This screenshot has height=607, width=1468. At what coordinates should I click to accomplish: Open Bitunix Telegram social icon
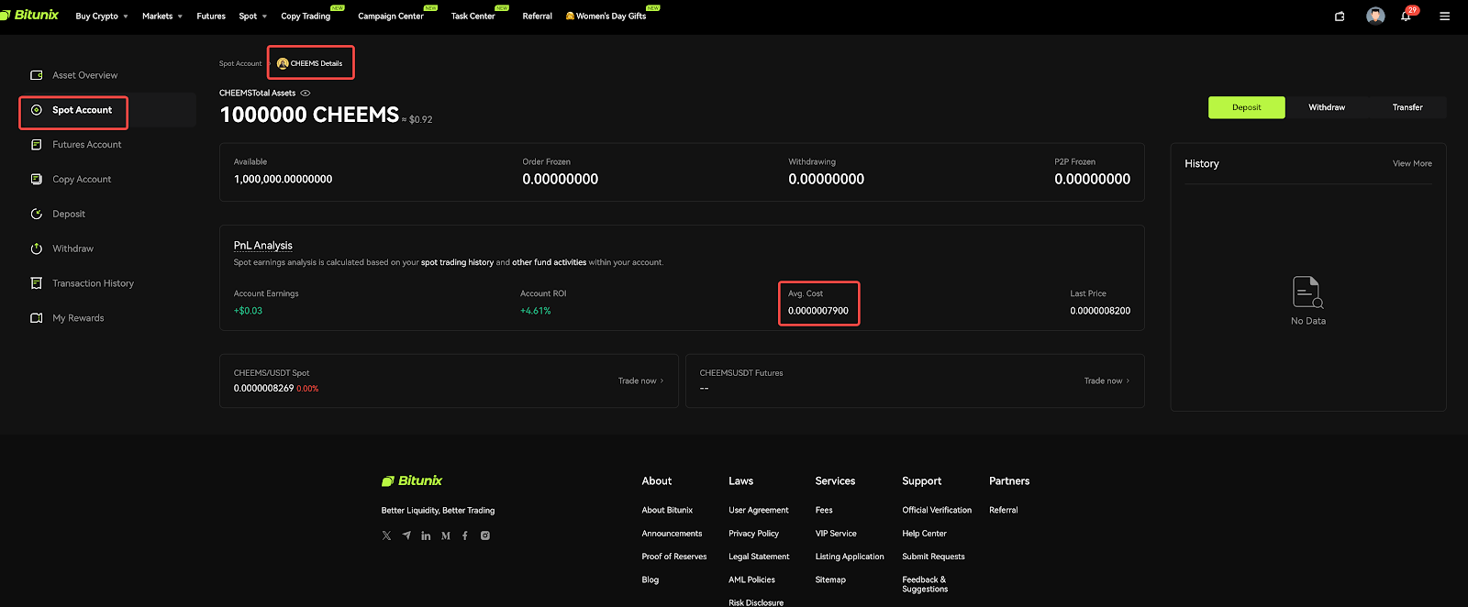(406, 535)
